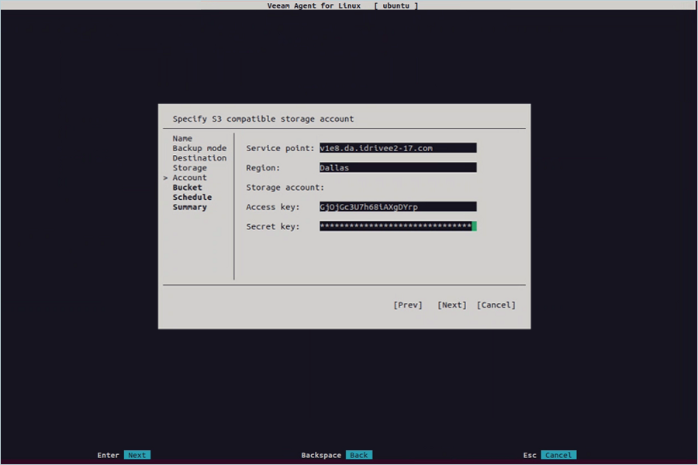
Task: Focus the Region field containing Dallas
Action: click(398, 167)
